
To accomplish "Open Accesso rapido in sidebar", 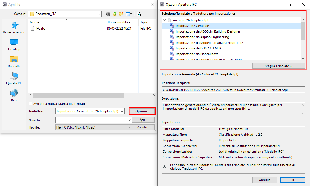I will pyautogui.click(x=14, y=28).
